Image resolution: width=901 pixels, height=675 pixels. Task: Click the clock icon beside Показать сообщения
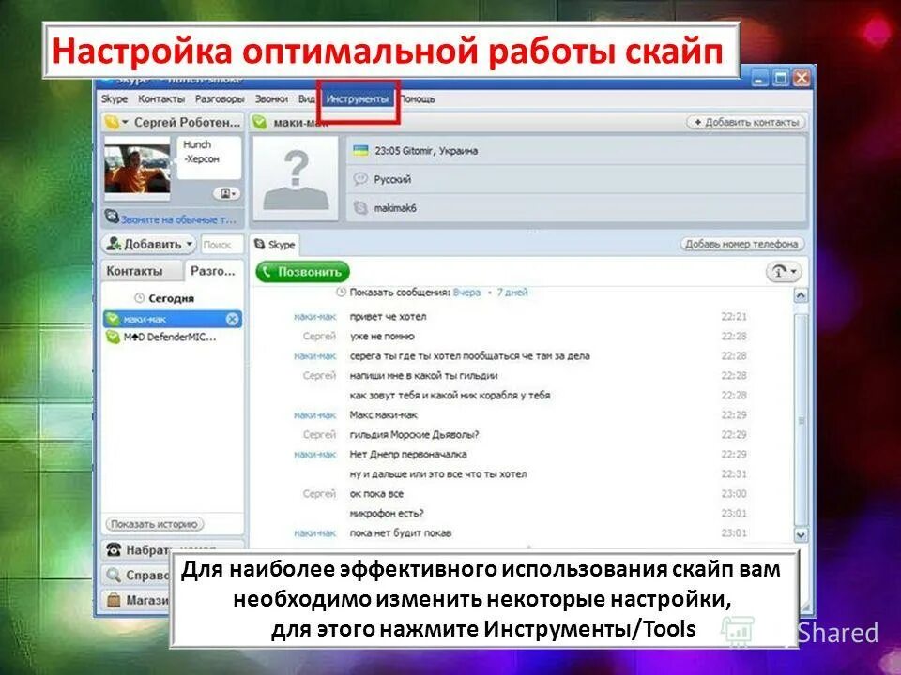point(341,292)
